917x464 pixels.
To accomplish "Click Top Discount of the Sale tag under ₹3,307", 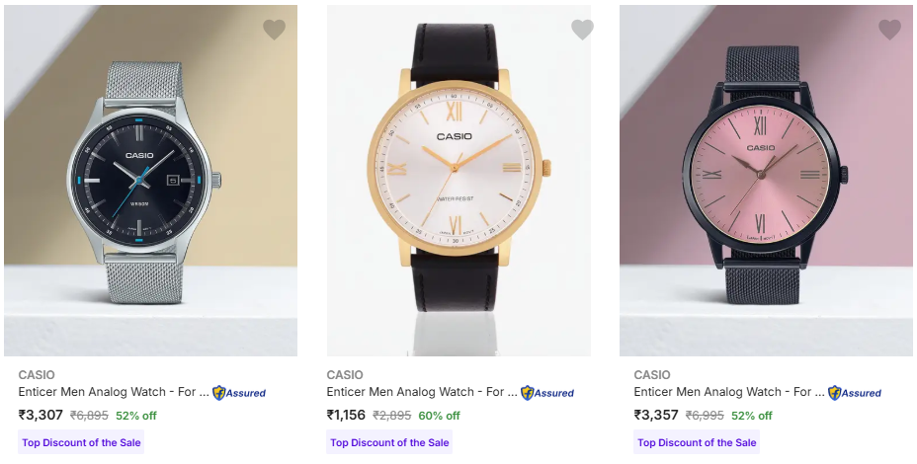I will (x=82, y=442).
